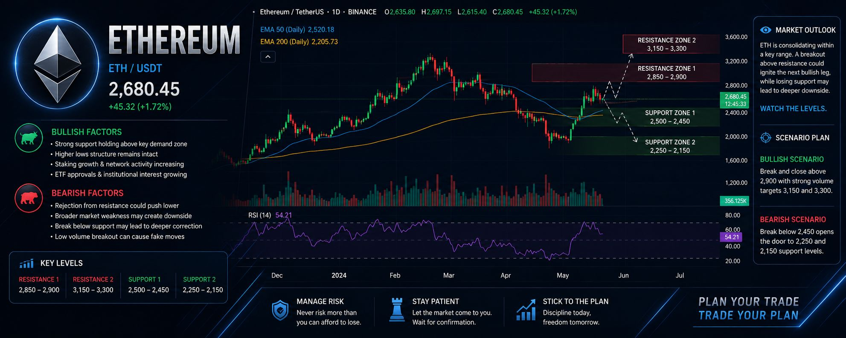Click "Low volume breakout can cause fake moves" bullet
Screen dimensions: 846x338
(x=119, y=237)
